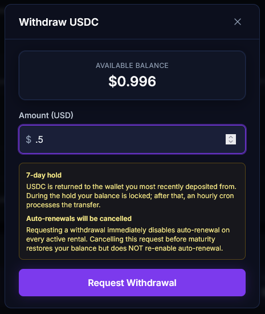Click the spinner control in amount field

[x=231, y=139]
